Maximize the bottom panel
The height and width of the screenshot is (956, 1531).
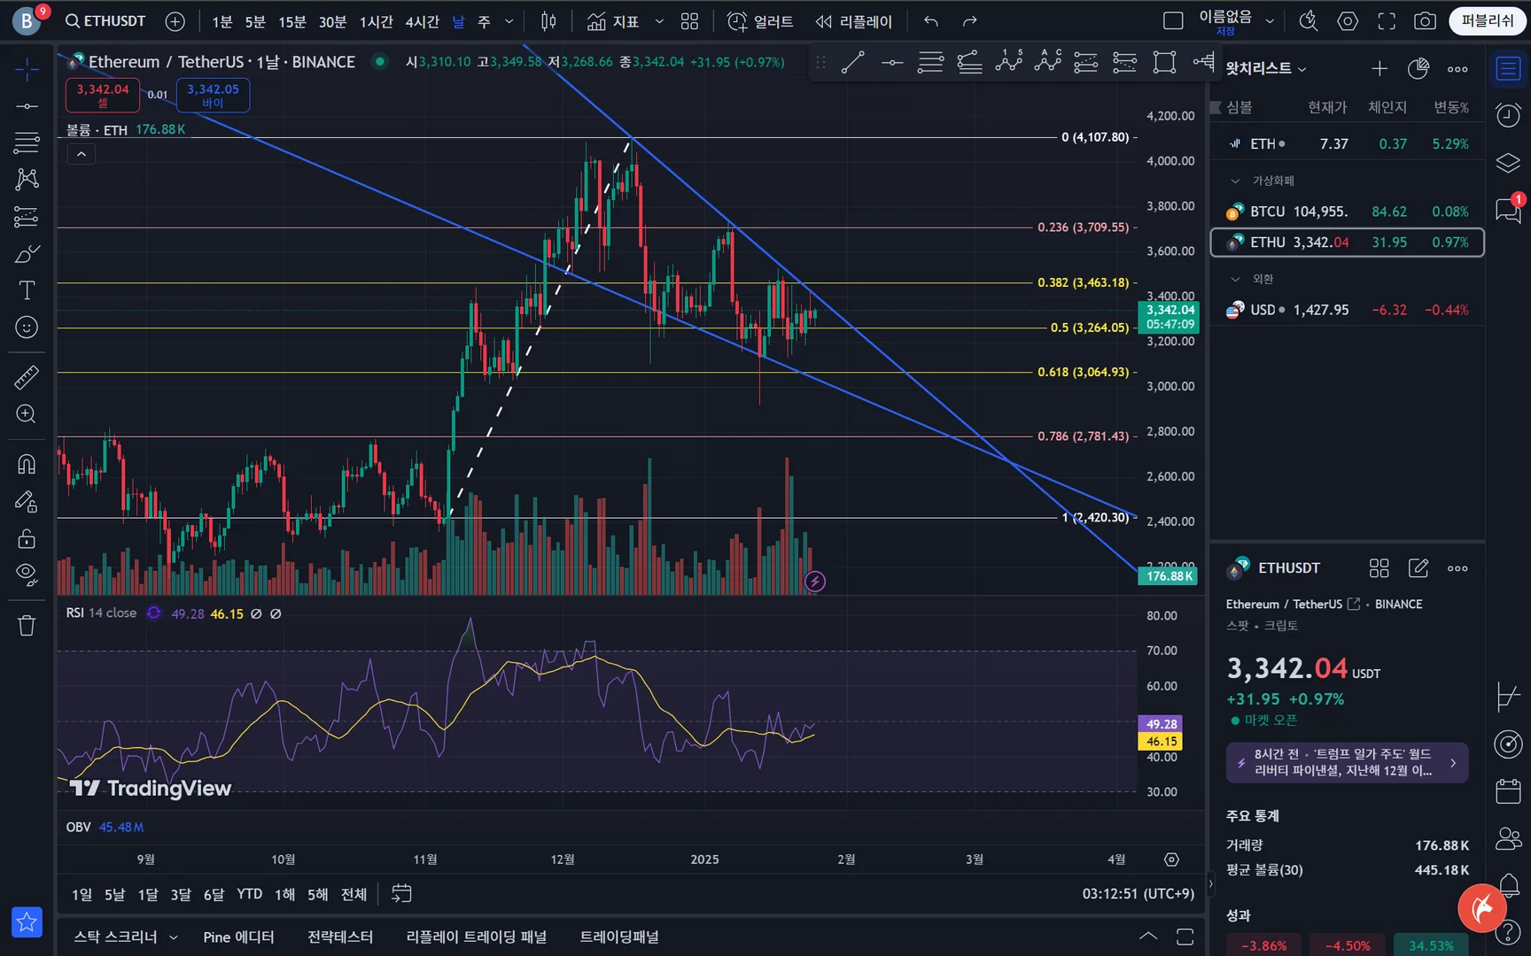[1185, 937]
